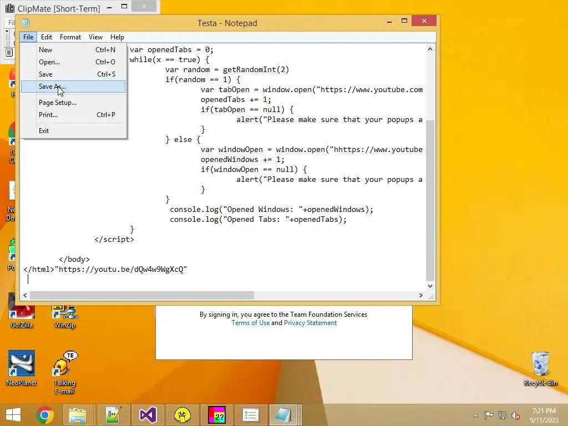
Task: Open Visual Studio from the taskbar
Action: tap(148, 415)
